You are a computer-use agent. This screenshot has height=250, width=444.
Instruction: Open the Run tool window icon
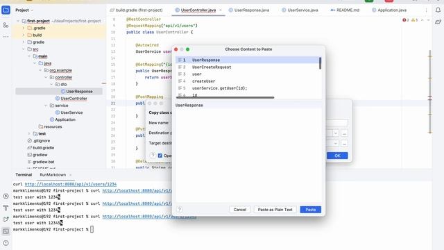tap(6, 219)
